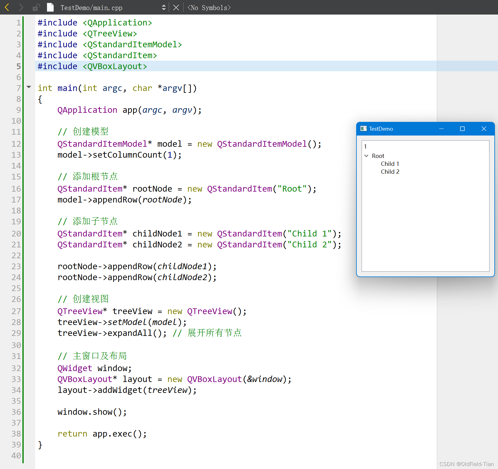Image resolution: width=498 pixels, height=469 pixels.
Task: Click on QWidget window; declaration
Action: click(95, 368)
